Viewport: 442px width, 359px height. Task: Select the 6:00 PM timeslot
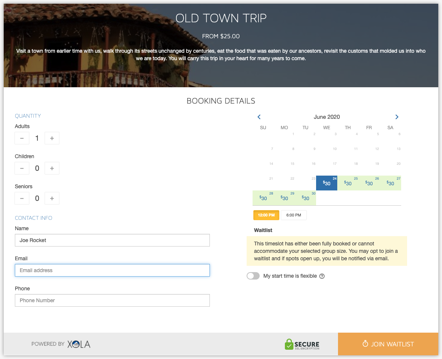[x=294, y=215]
